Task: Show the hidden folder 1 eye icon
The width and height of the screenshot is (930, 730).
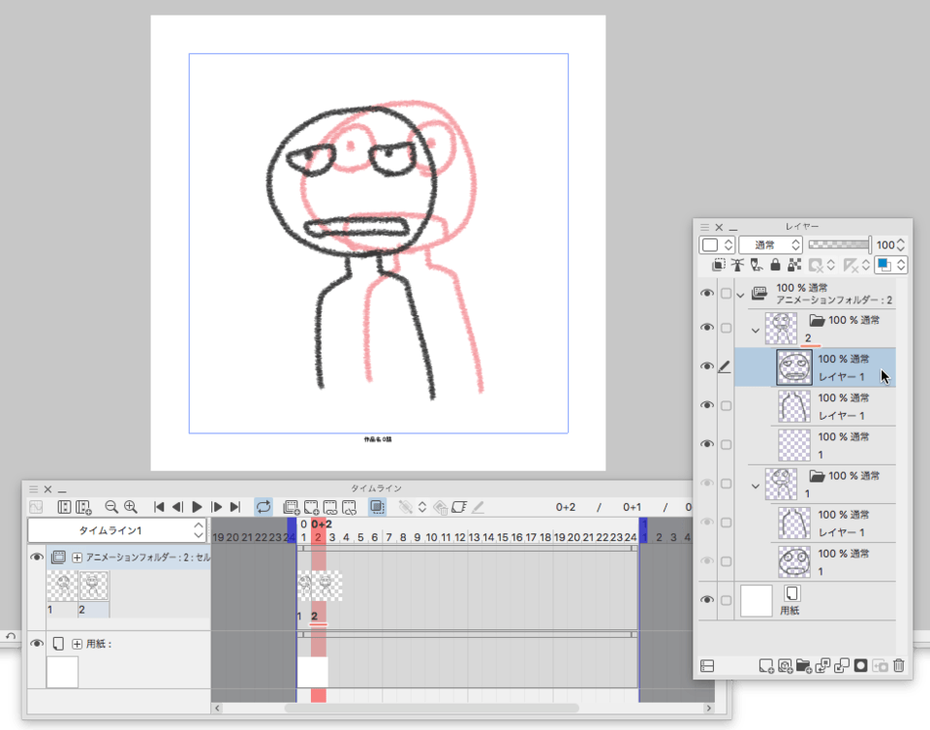Action: [707, 483]
